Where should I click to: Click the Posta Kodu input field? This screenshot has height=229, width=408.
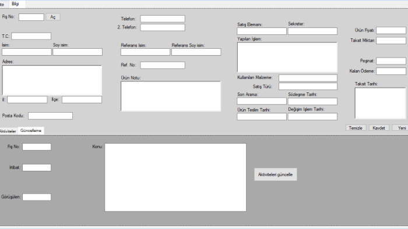[51, 116]
